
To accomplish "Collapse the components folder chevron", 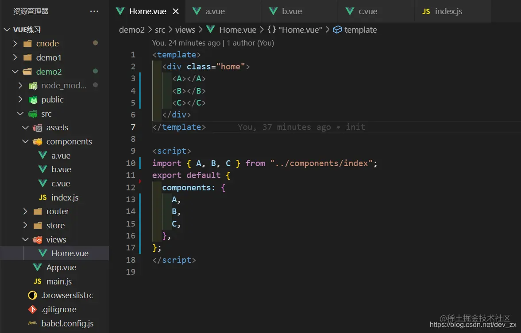I will pyautogui.click(x=25, y=142).
